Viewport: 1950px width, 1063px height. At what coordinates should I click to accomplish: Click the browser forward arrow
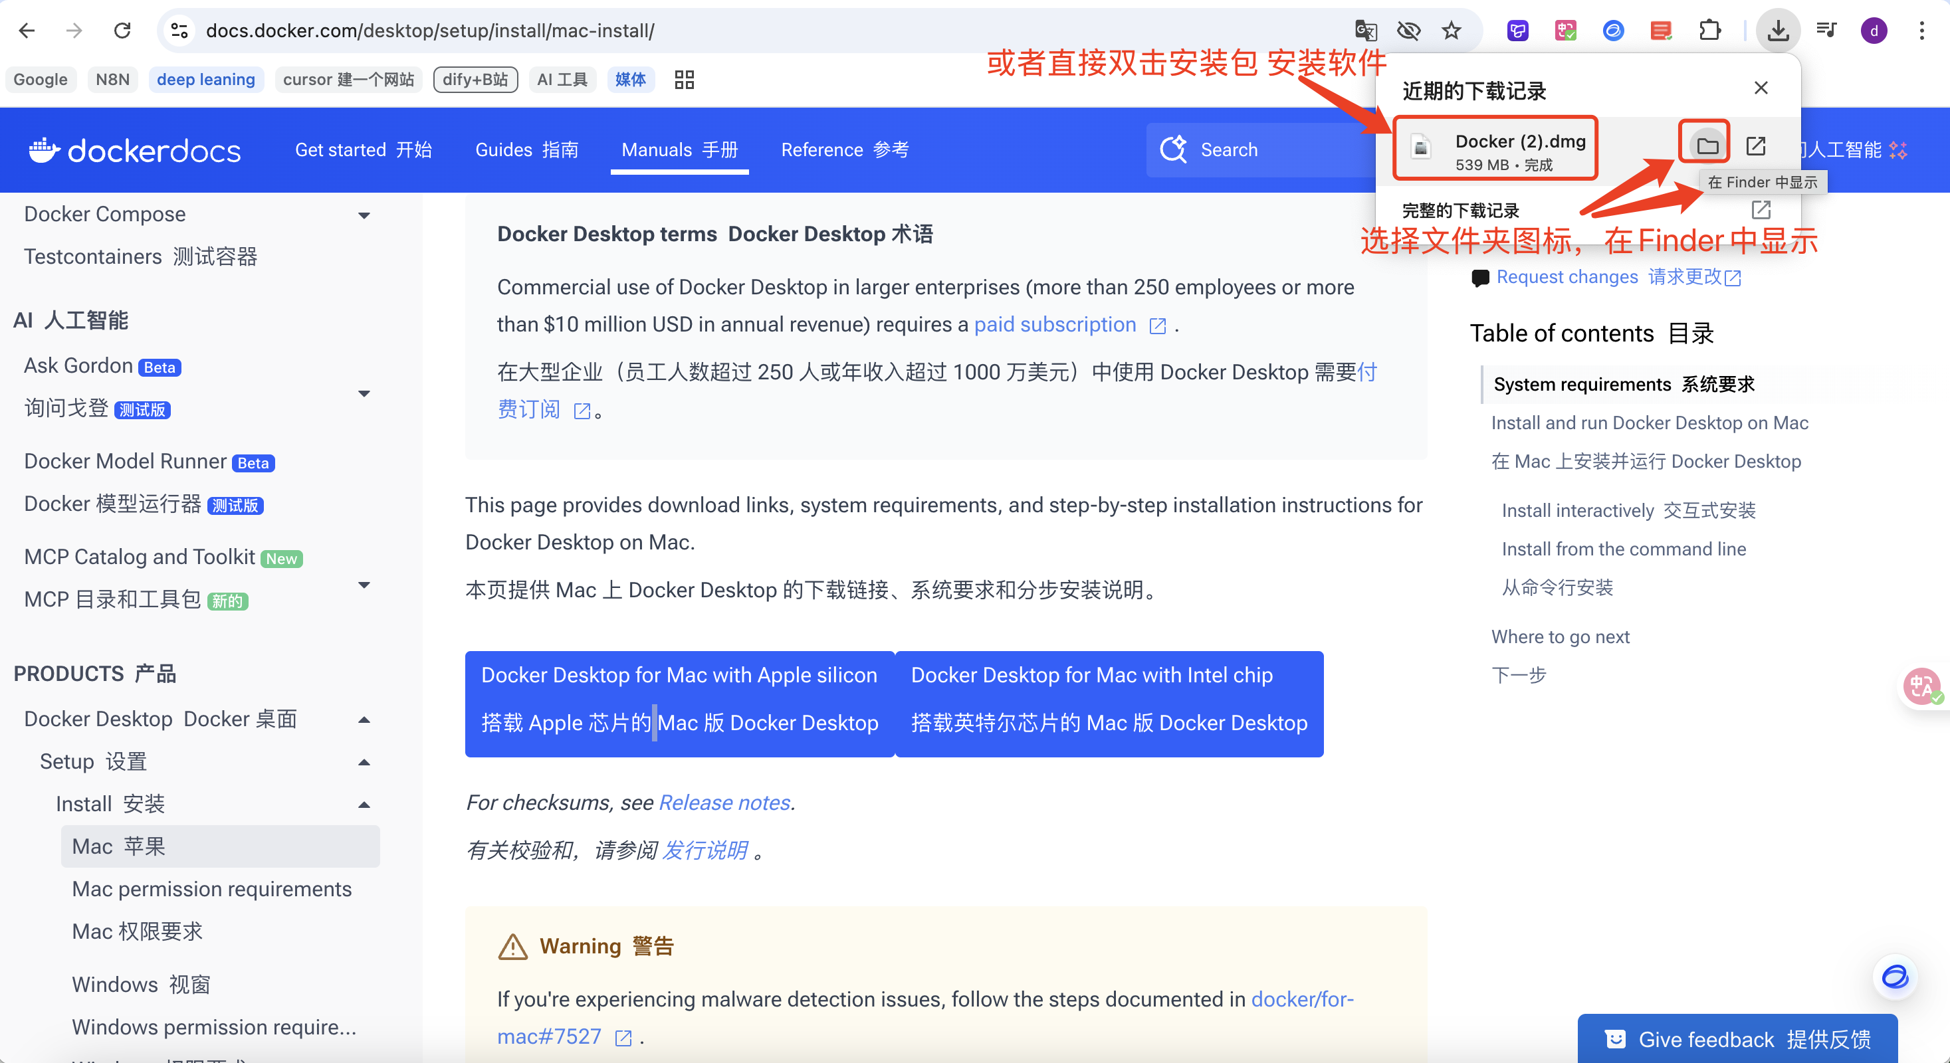point(74,31)
